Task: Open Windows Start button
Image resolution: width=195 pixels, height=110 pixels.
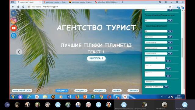Action: pos(13,97)
